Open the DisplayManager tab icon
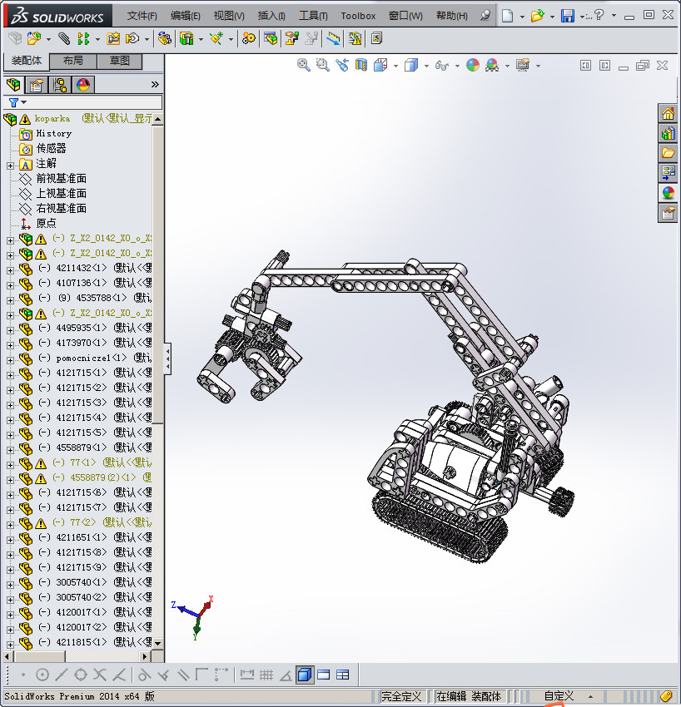The width and height of the screenshot is (681, 707). coord(83,84)
